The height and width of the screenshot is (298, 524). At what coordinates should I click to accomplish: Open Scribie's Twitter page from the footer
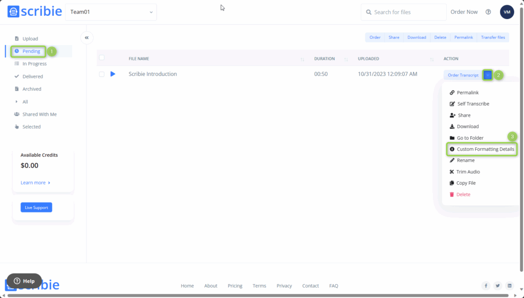point(497,286)
